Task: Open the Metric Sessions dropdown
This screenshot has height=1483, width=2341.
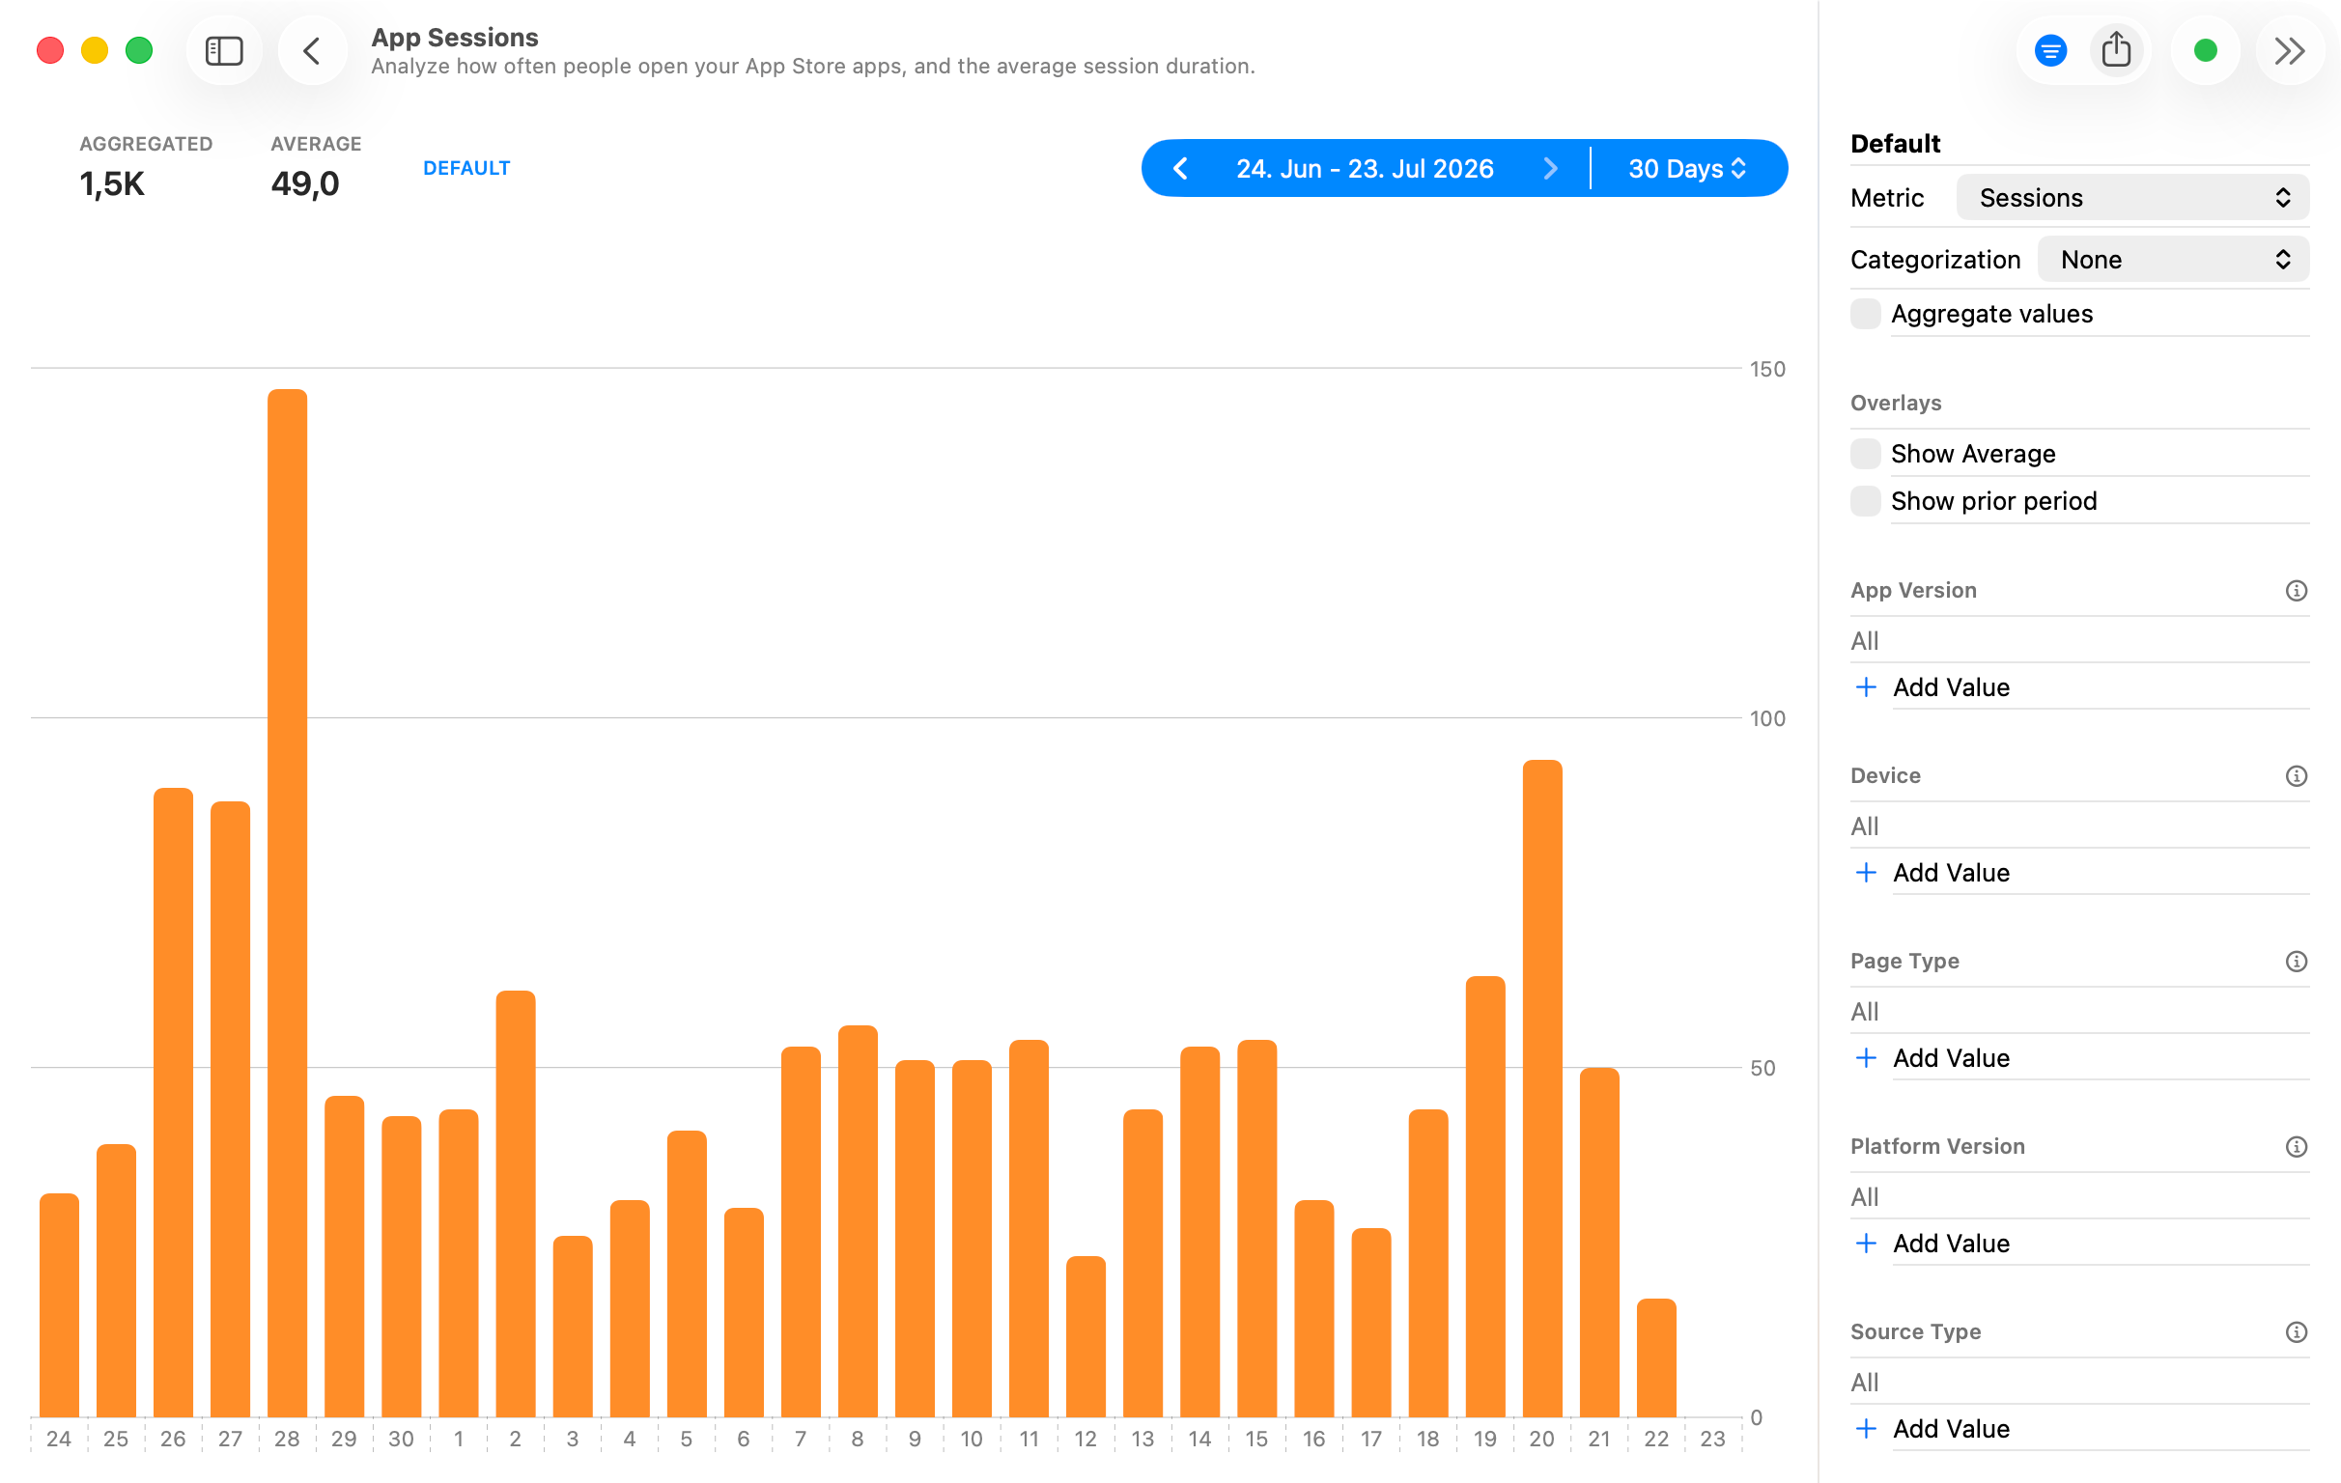Action: click(x=2132, y=198)
